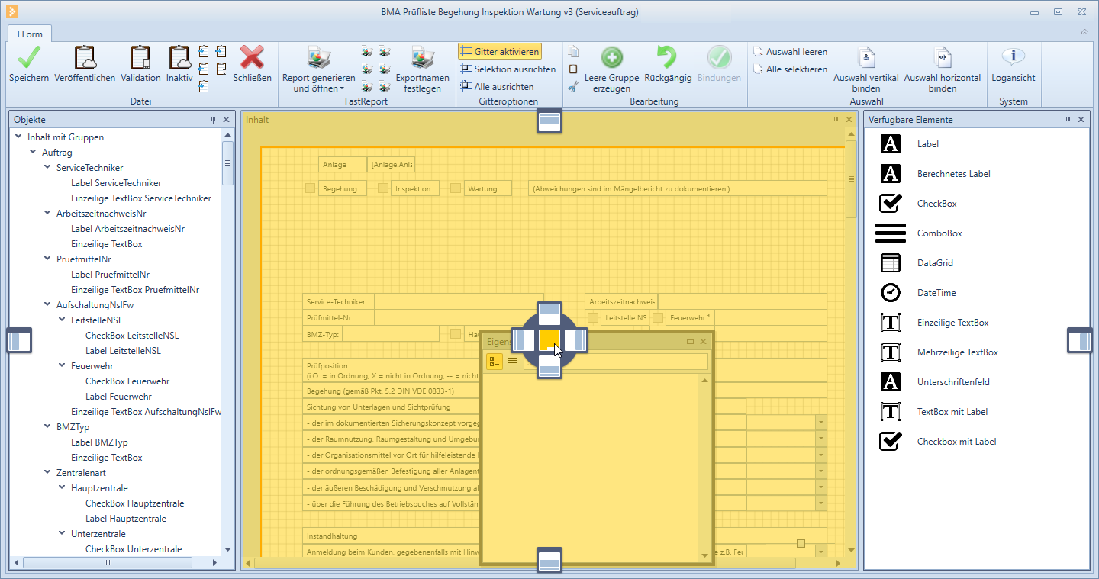Viewport: 1099px width, 579px height.
Task: Click the green Leere Gruppe erzeugen icon
Action: [611, 58]
